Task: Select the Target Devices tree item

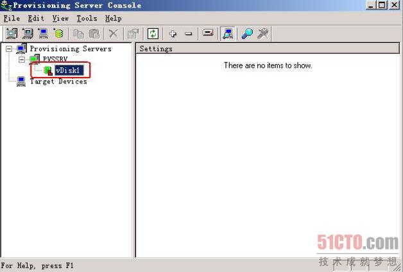Action: coord(58,81)
